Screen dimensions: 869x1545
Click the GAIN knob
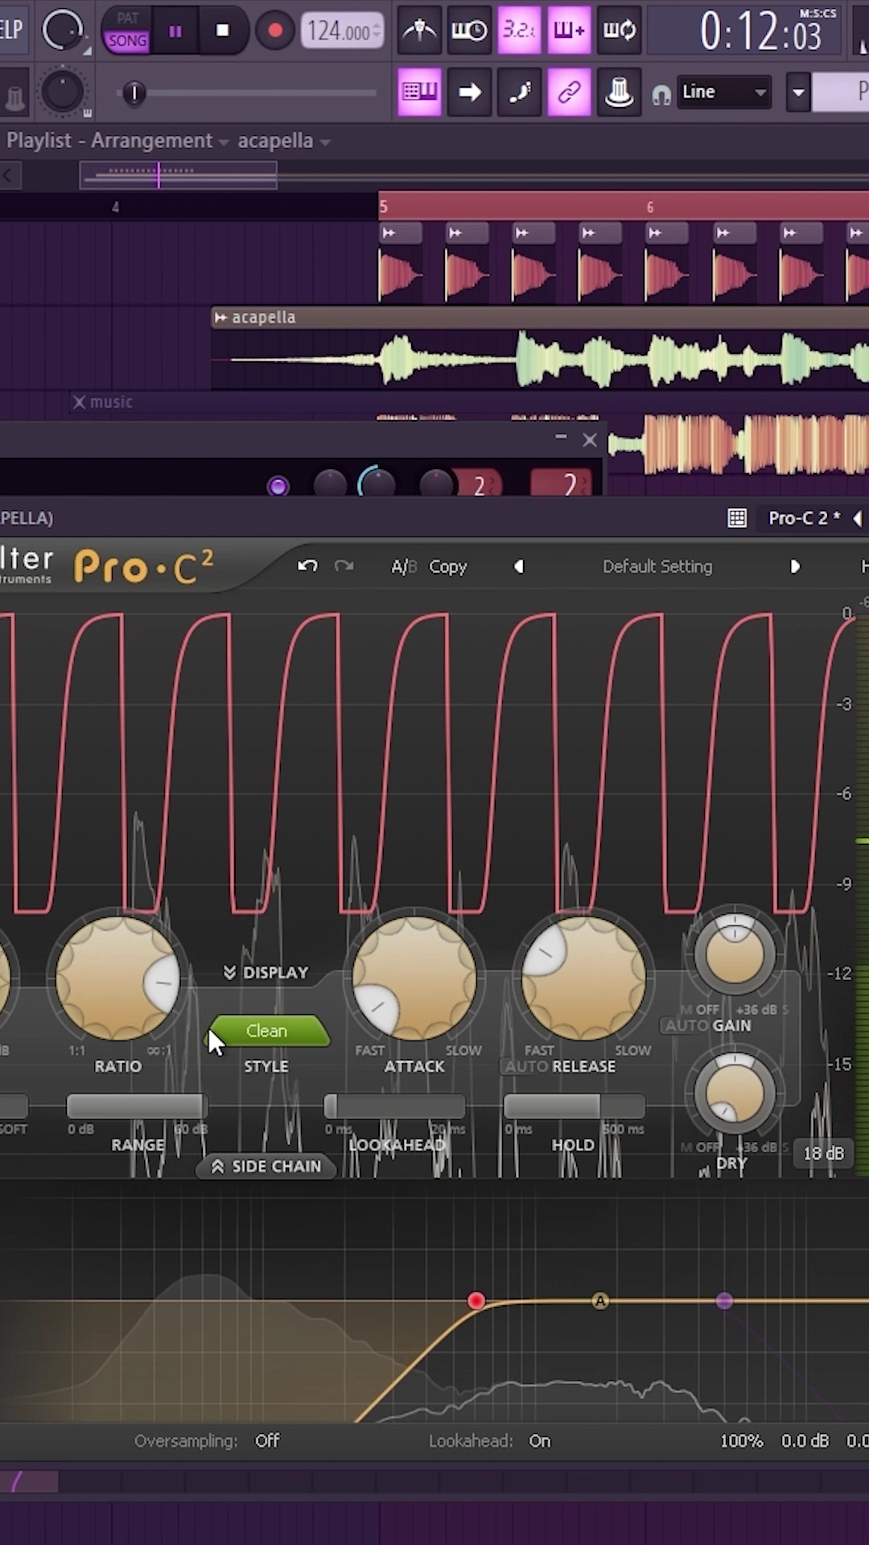(x=735, y=954)
